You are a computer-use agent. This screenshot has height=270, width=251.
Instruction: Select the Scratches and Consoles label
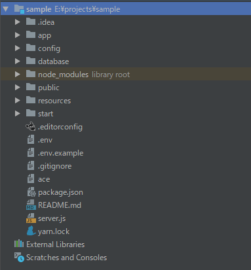(66, 258)
